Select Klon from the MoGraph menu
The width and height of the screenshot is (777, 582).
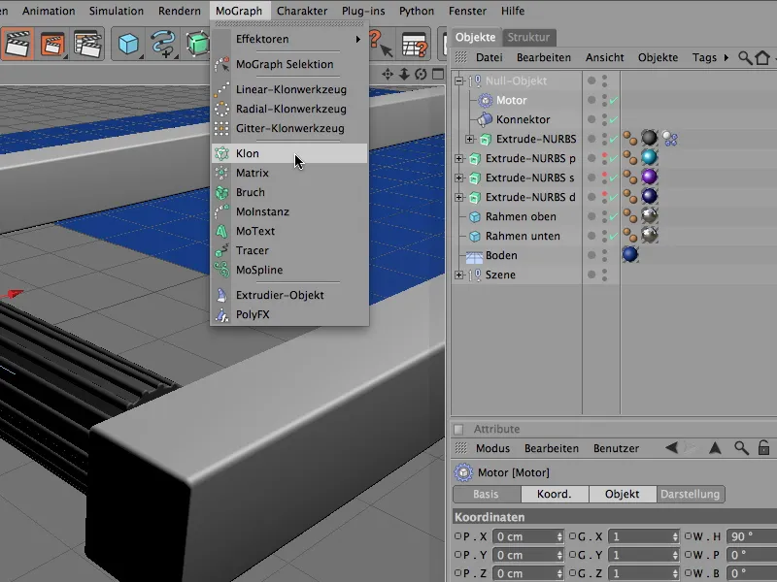coord(248,153)
